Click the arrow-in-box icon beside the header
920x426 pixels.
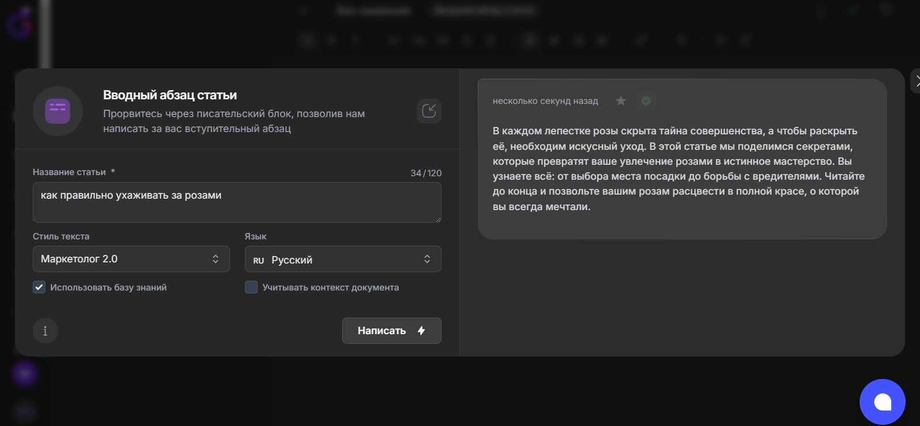(x=429, y=111)
